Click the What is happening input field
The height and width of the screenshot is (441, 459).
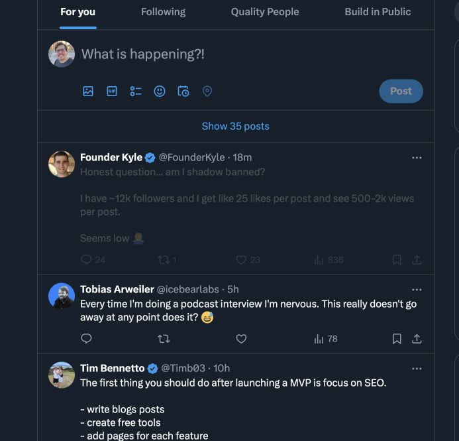click(x=199, y=54)
